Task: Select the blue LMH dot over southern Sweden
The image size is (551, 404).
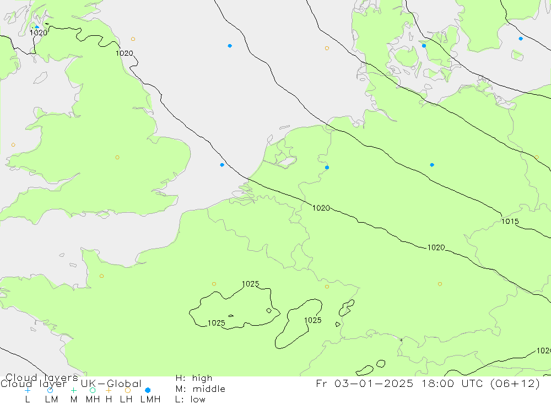Action: 521,39
